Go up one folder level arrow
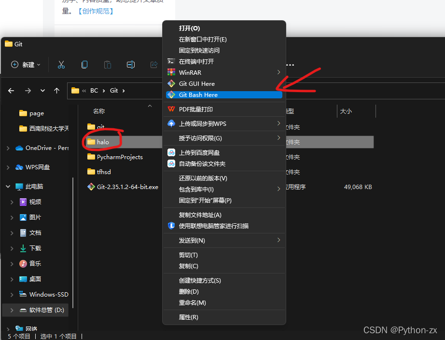The image size is (445, 340). click(x=57, y=91)
